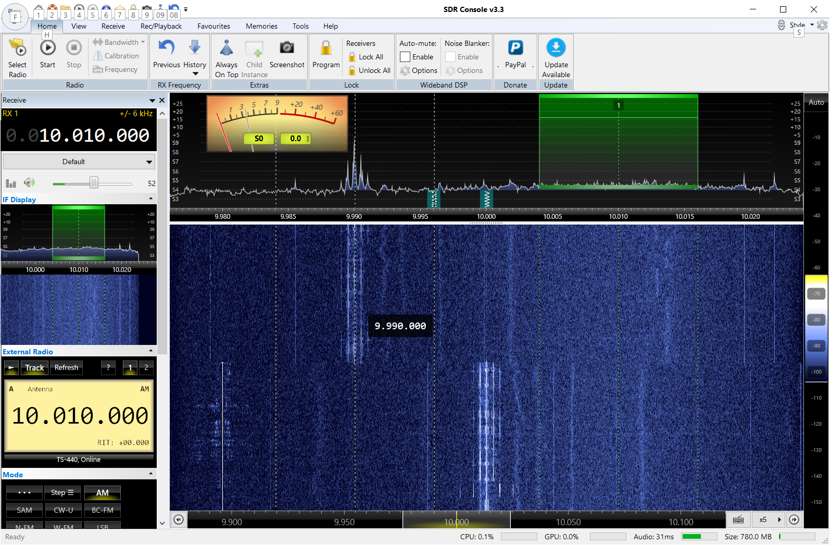Toggle the Track button in External Radio

[34, 368]
